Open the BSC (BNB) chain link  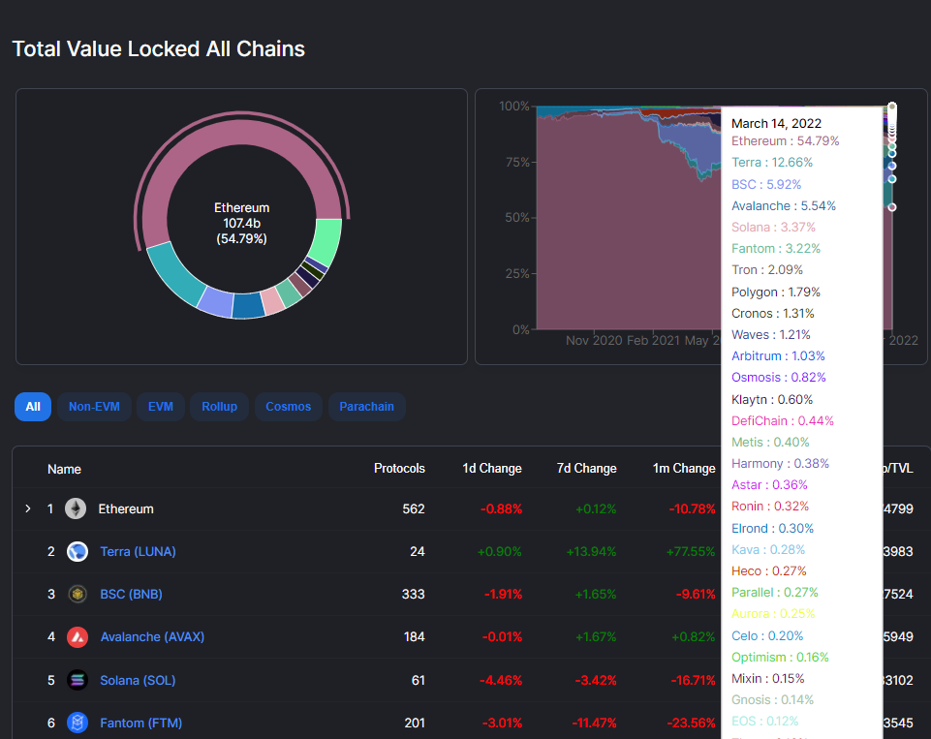[x=131, y=594]
